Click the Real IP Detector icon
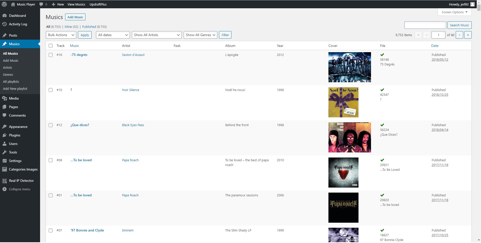This screenshot has width=481, height=243. 5,181
